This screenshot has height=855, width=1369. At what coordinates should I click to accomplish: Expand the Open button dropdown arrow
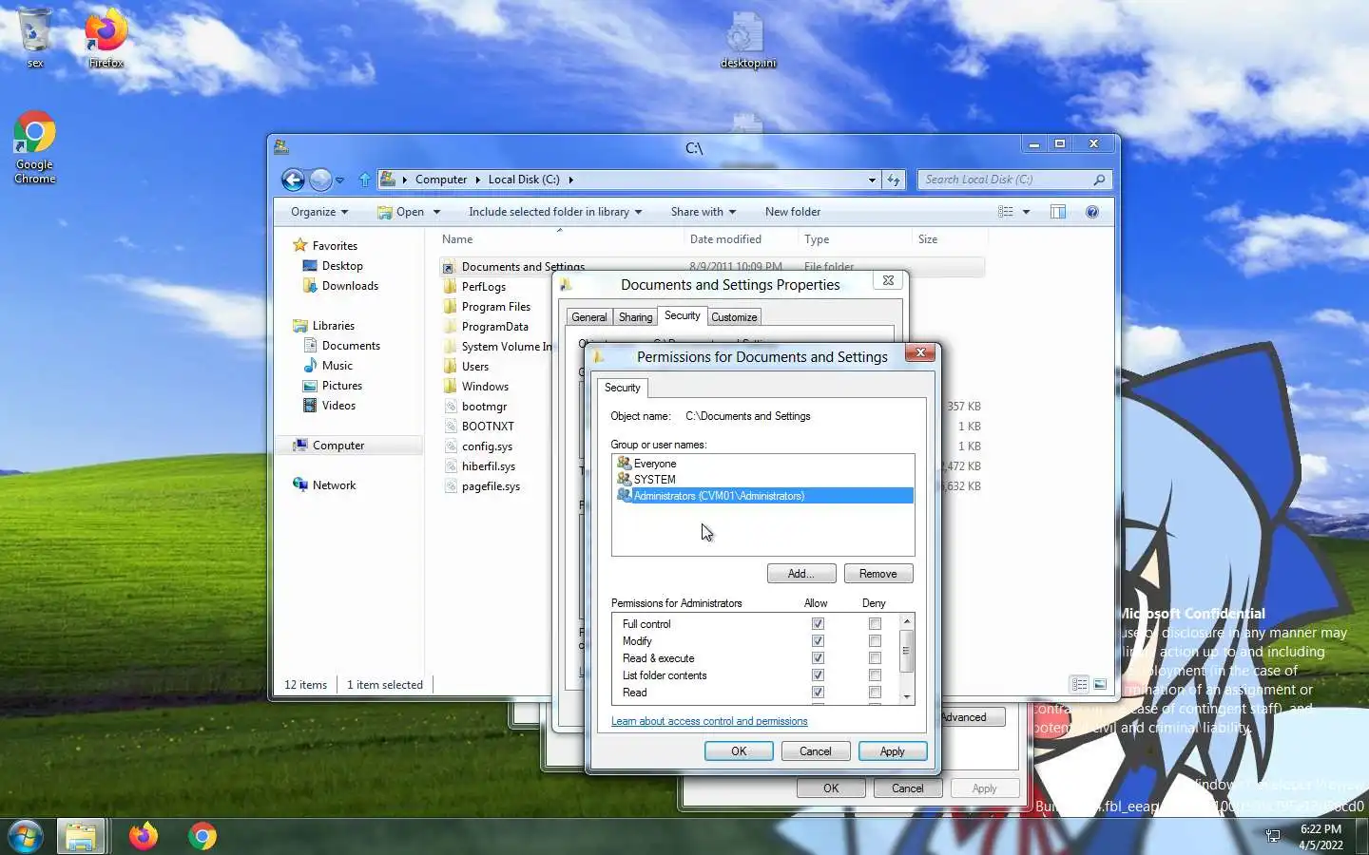pos(436,212)
